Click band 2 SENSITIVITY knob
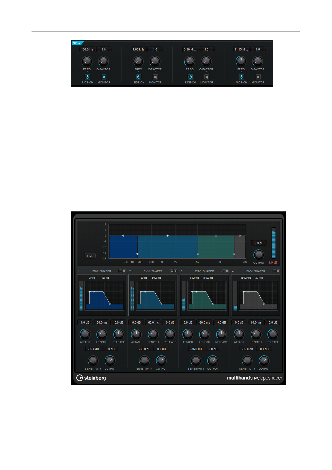This screenshot has width=332, height=470. point(144,361)
